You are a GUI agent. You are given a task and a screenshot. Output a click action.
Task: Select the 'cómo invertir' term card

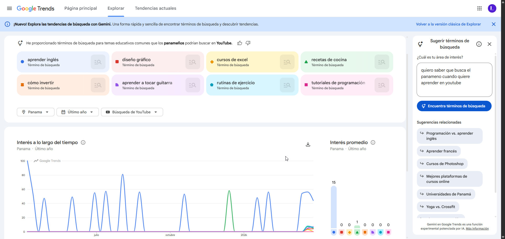pyautogui.click(x=63, y=85)
